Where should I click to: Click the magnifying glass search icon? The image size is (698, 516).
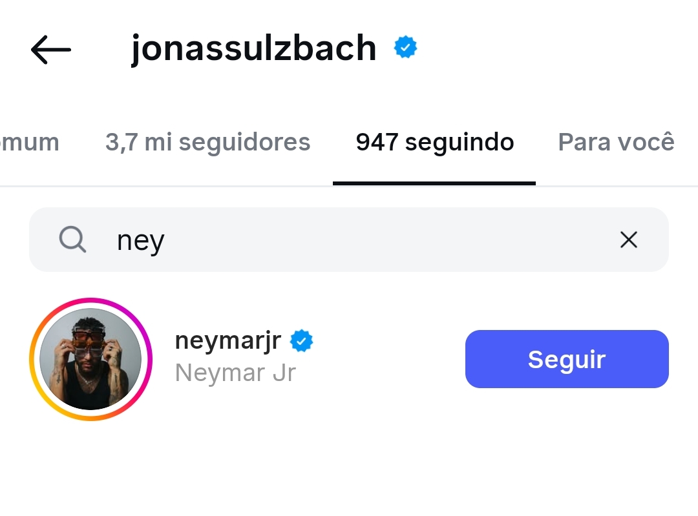(x=72, y=240)
